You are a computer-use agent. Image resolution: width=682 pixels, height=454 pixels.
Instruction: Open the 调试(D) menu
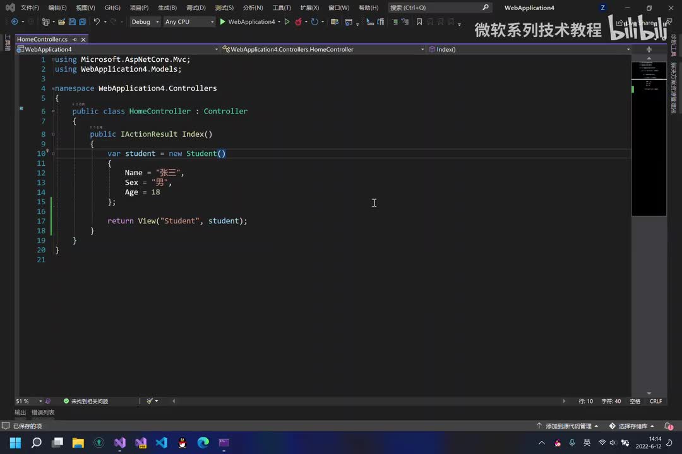point(196,8)
